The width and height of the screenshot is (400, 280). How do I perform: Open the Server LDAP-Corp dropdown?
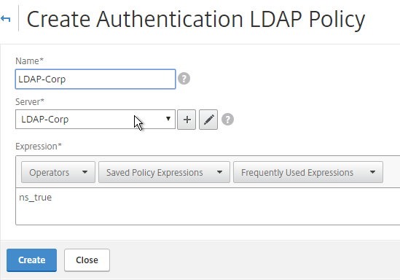coord(95,119)
